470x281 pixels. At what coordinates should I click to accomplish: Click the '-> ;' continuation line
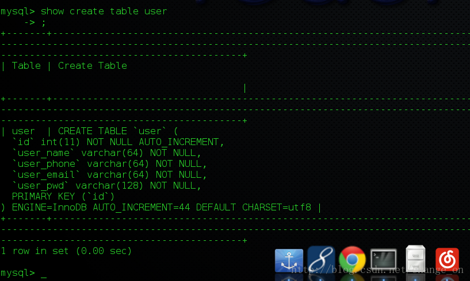point(35,22)
